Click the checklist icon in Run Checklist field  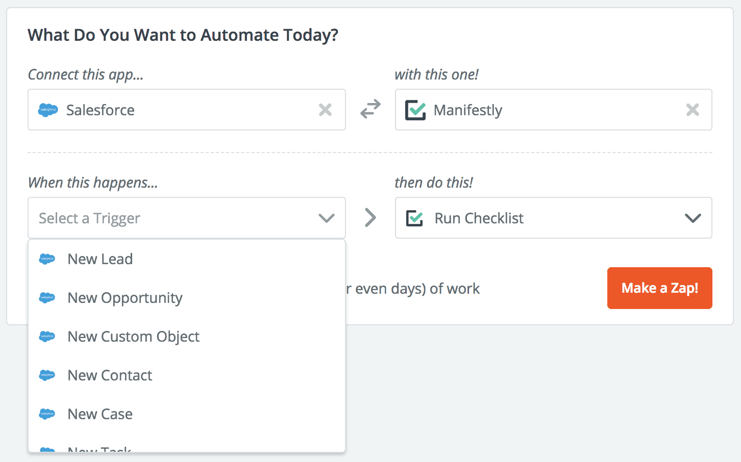coord(414,218)
